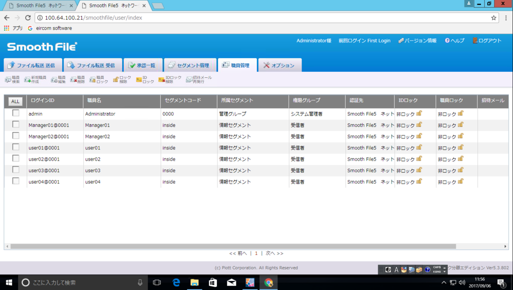Check the admin row checkbox

click(x=16, y=113)
